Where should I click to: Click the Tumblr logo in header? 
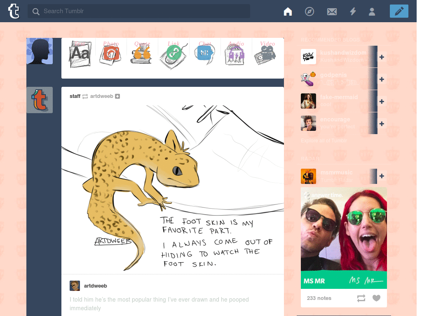(x=14, y=11)
